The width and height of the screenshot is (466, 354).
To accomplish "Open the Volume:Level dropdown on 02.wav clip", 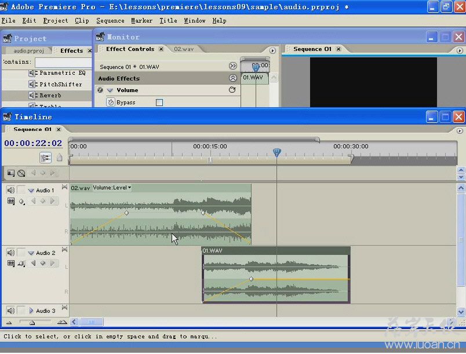I will pos(112,188).
